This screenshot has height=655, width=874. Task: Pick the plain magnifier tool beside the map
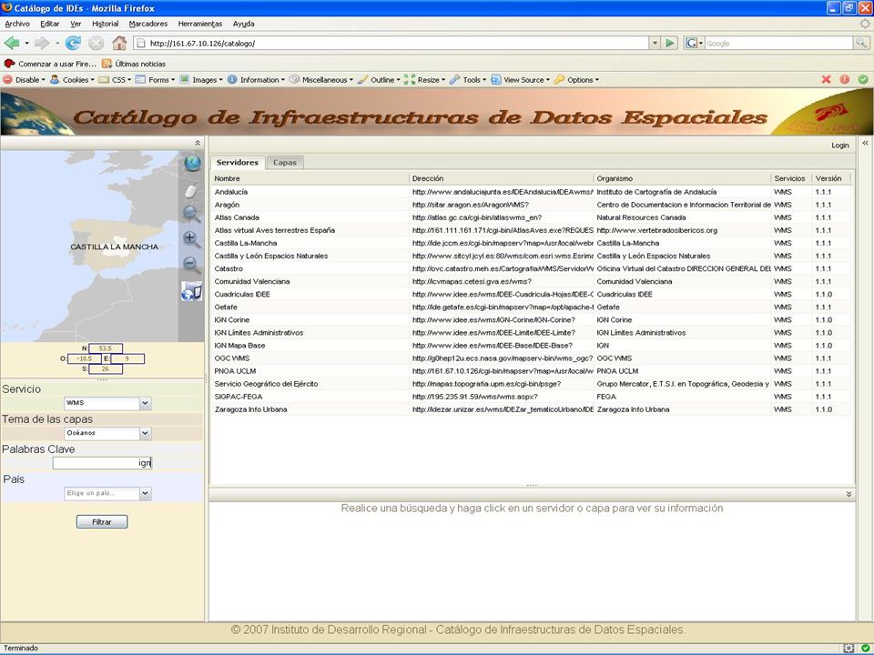point(191,213)
